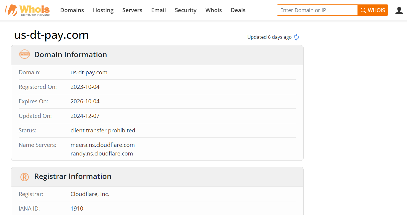The width and height of the screenshot is (407, 215).
Task: Click the Expires On label
Action: point(33,101)
